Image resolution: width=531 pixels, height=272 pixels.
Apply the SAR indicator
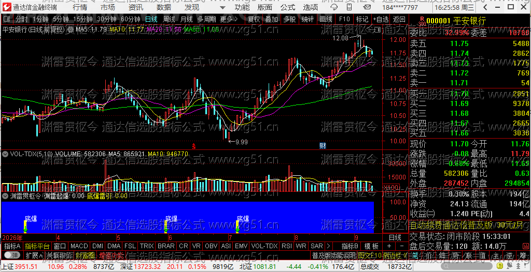pyautogui.click(x=317, y=246)
